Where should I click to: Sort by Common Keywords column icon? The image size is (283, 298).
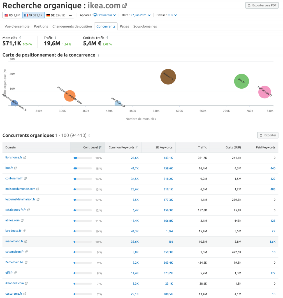[137, 148]
